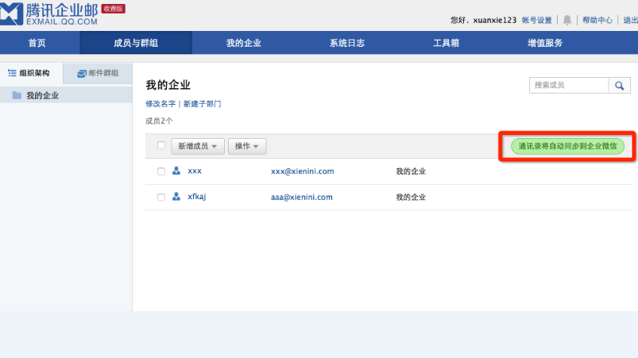Open the 系统日志 menu

click(347, 43)
